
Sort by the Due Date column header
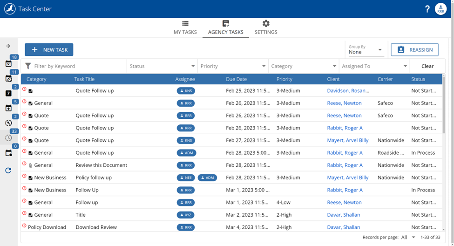point(236,79)
